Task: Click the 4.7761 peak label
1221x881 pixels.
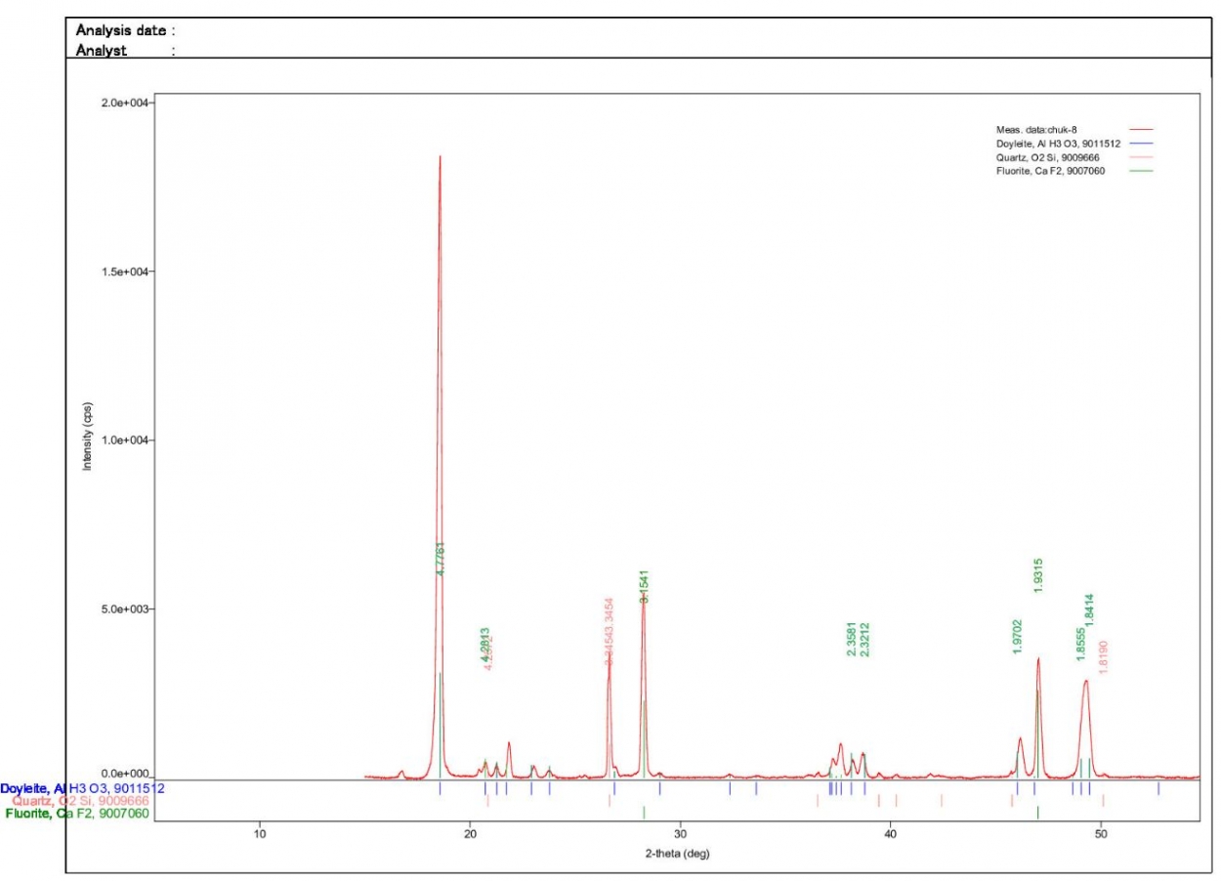Action: 441,559
